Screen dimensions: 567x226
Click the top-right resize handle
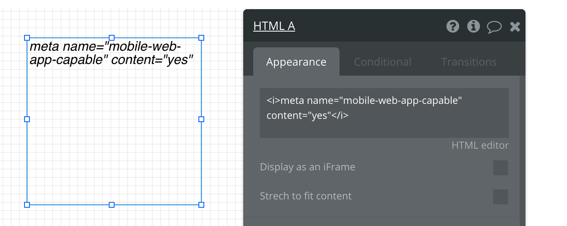201,38
